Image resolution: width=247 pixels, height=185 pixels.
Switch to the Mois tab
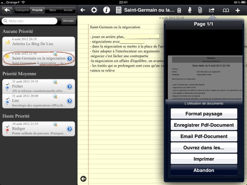[52, 10]
